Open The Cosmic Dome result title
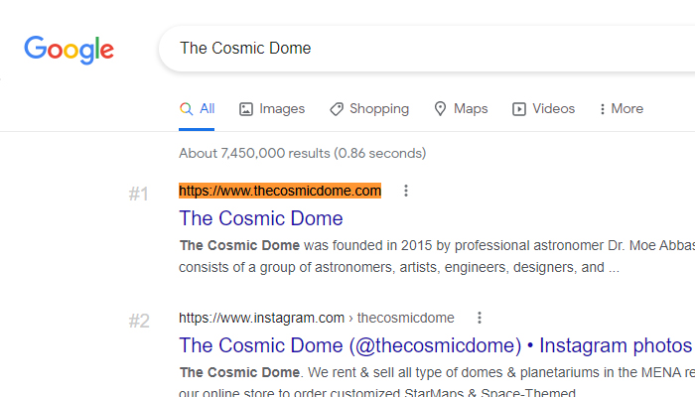Viewport: 695px width, 397px height. point(261,218)
